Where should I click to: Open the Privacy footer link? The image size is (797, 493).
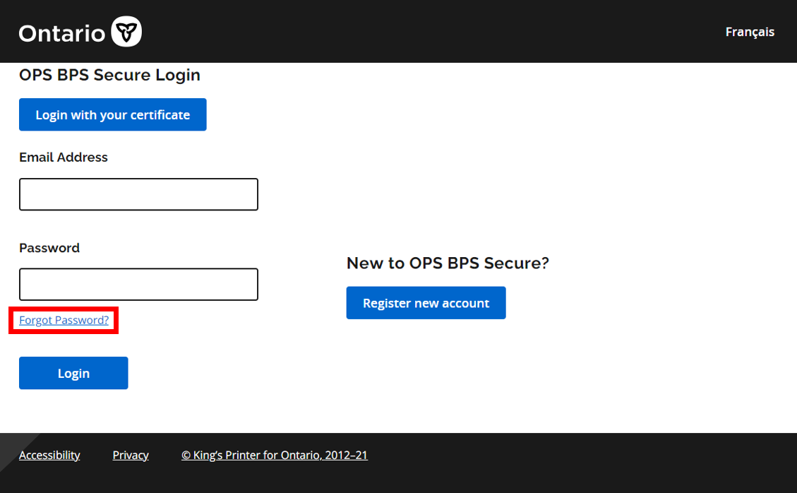tap(131, 455)
